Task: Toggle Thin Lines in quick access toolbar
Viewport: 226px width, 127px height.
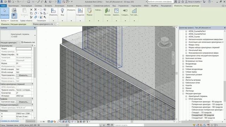Action: pos(59,2)
